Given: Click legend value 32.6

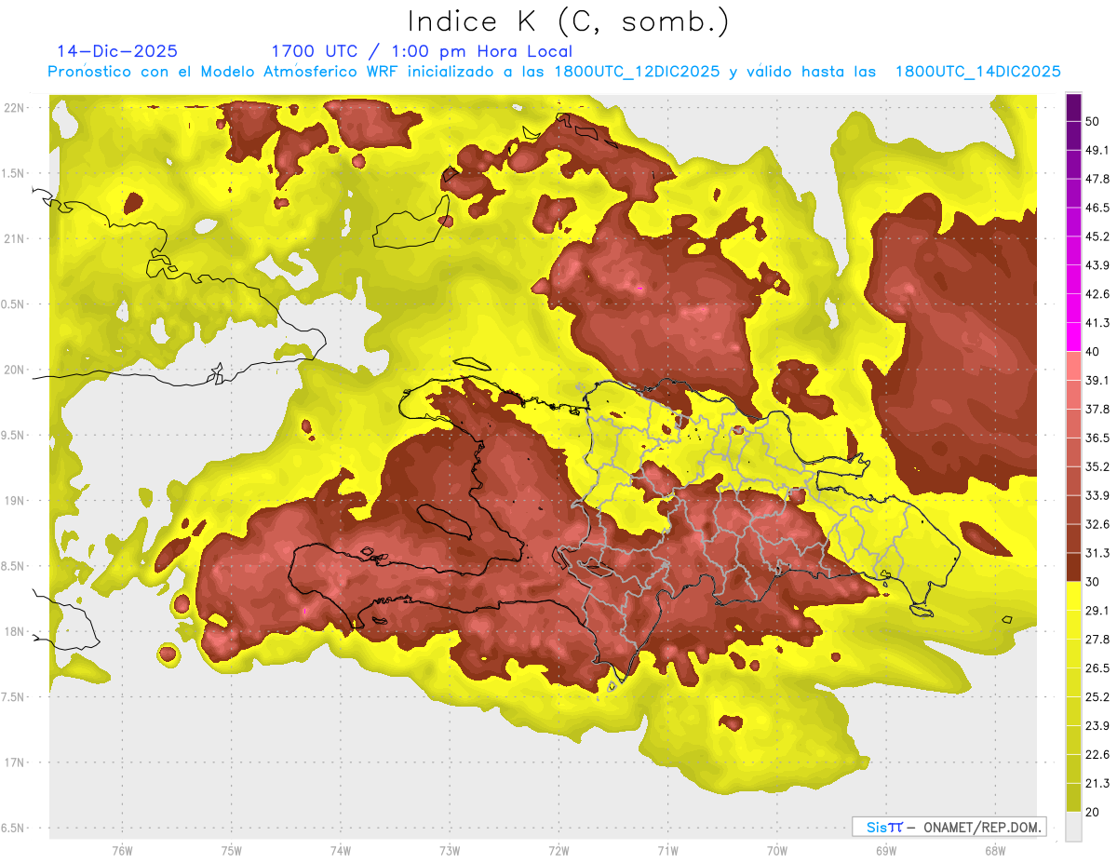Looking at the screenshot, I should [x=1097, y=524].
